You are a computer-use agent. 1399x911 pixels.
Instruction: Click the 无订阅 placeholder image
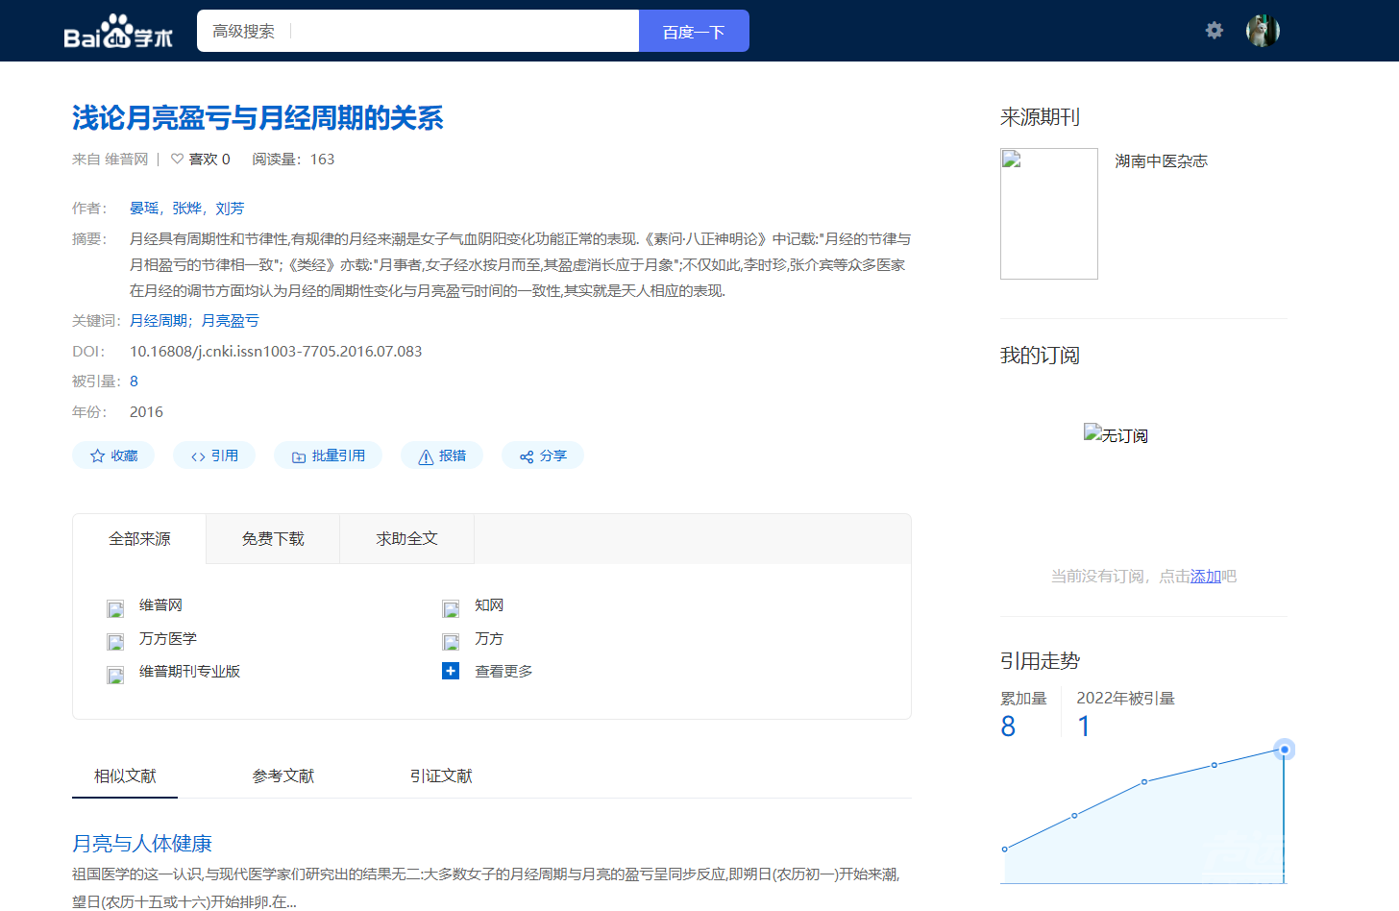pos(1116,434)
